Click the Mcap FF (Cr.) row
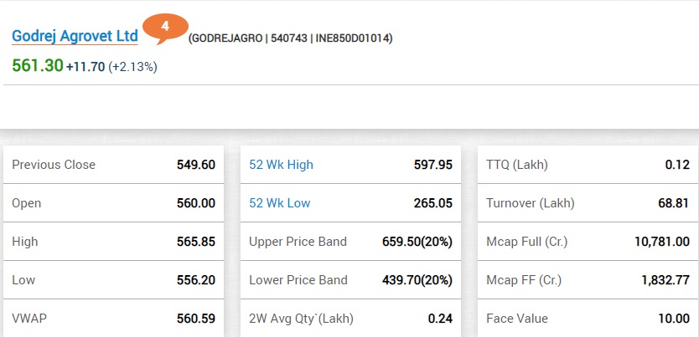The width and height of the screenshot is (699, 337). (588, 279)
